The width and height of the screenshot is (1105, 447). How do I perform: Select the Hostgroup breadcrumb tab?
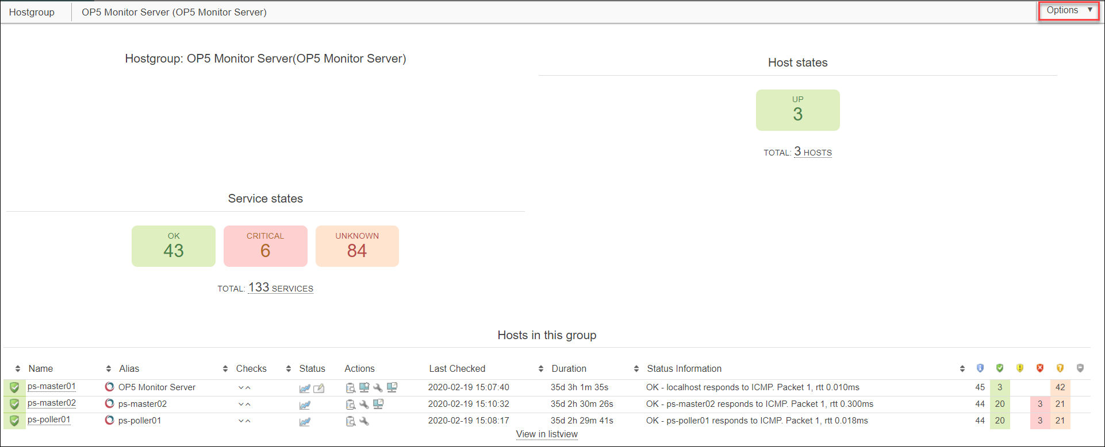(32, 12)
